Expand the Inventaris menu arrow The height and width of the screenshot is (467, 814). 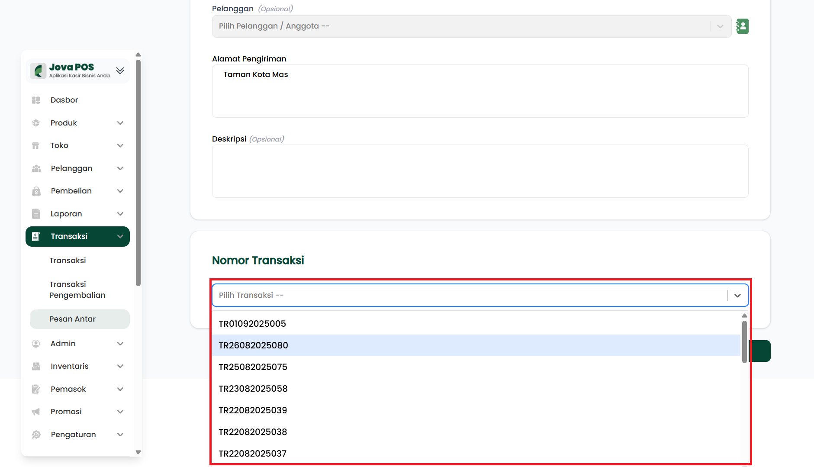pyautogui.click(x=120, y=366)
